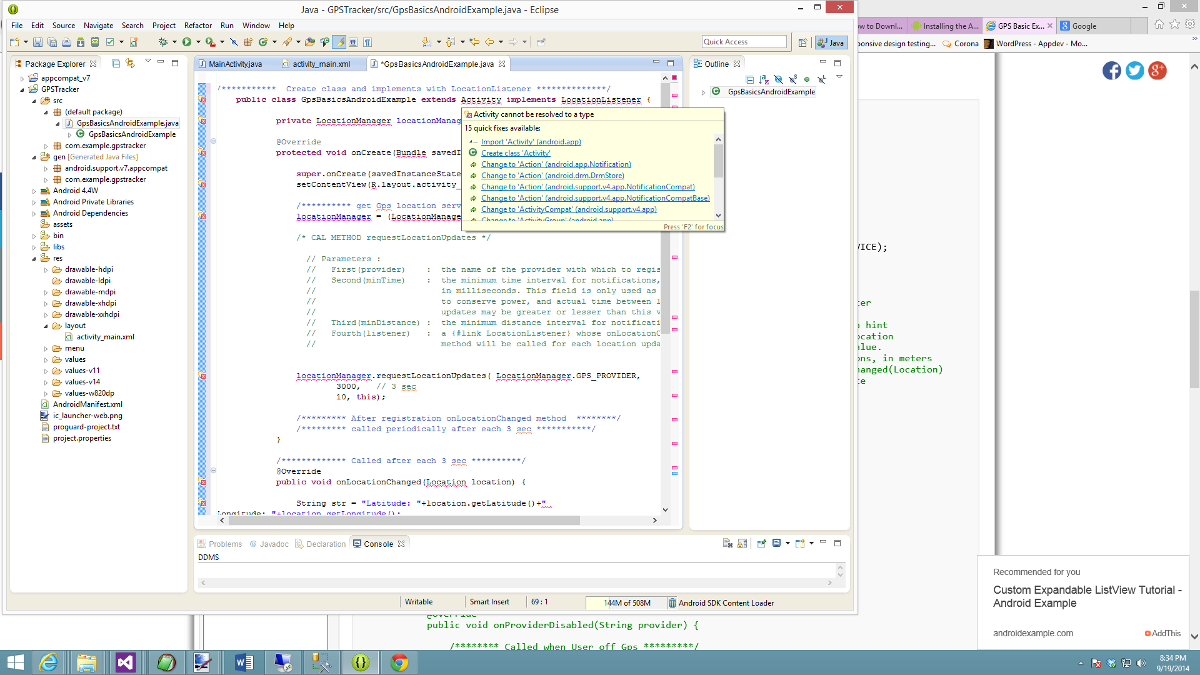Click the New Java Package toolbar icon

click(x=248, y=42)
